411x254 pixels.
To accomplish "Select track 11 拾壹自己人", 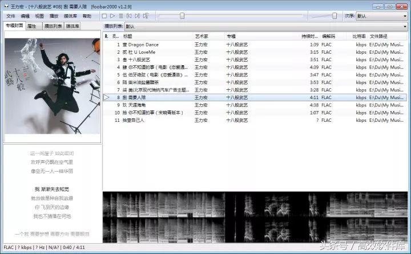I will (x=255, y=120).
